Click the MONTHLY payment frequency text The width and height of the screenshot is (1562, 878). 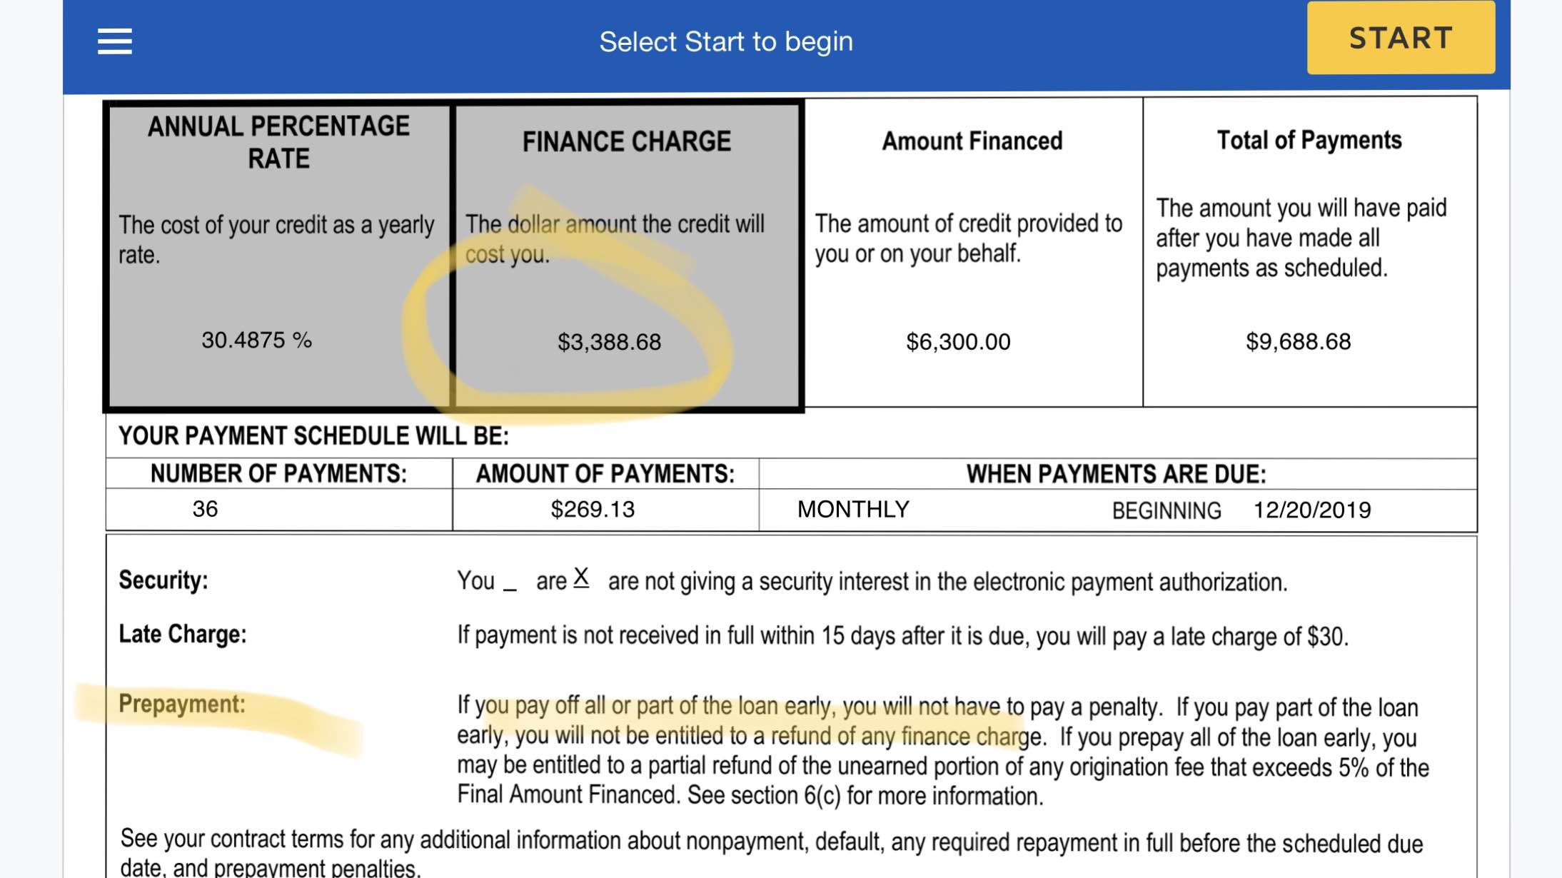coord(853,510)
